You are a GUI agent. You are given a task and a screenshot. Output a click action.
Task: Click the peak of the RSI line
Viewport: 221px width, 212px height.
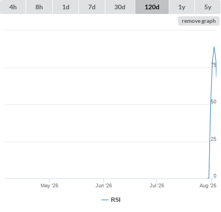point(214,47)
